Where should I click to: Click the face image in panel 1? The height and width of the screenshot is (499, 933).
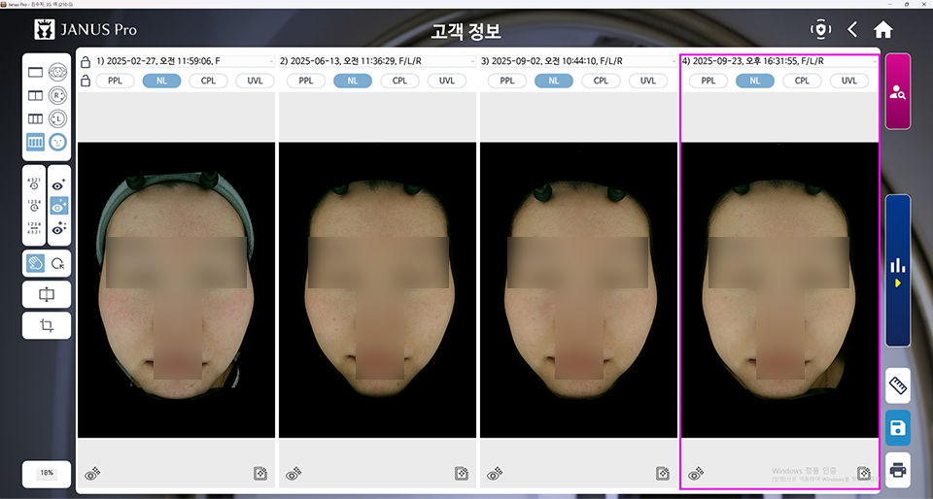176,290
